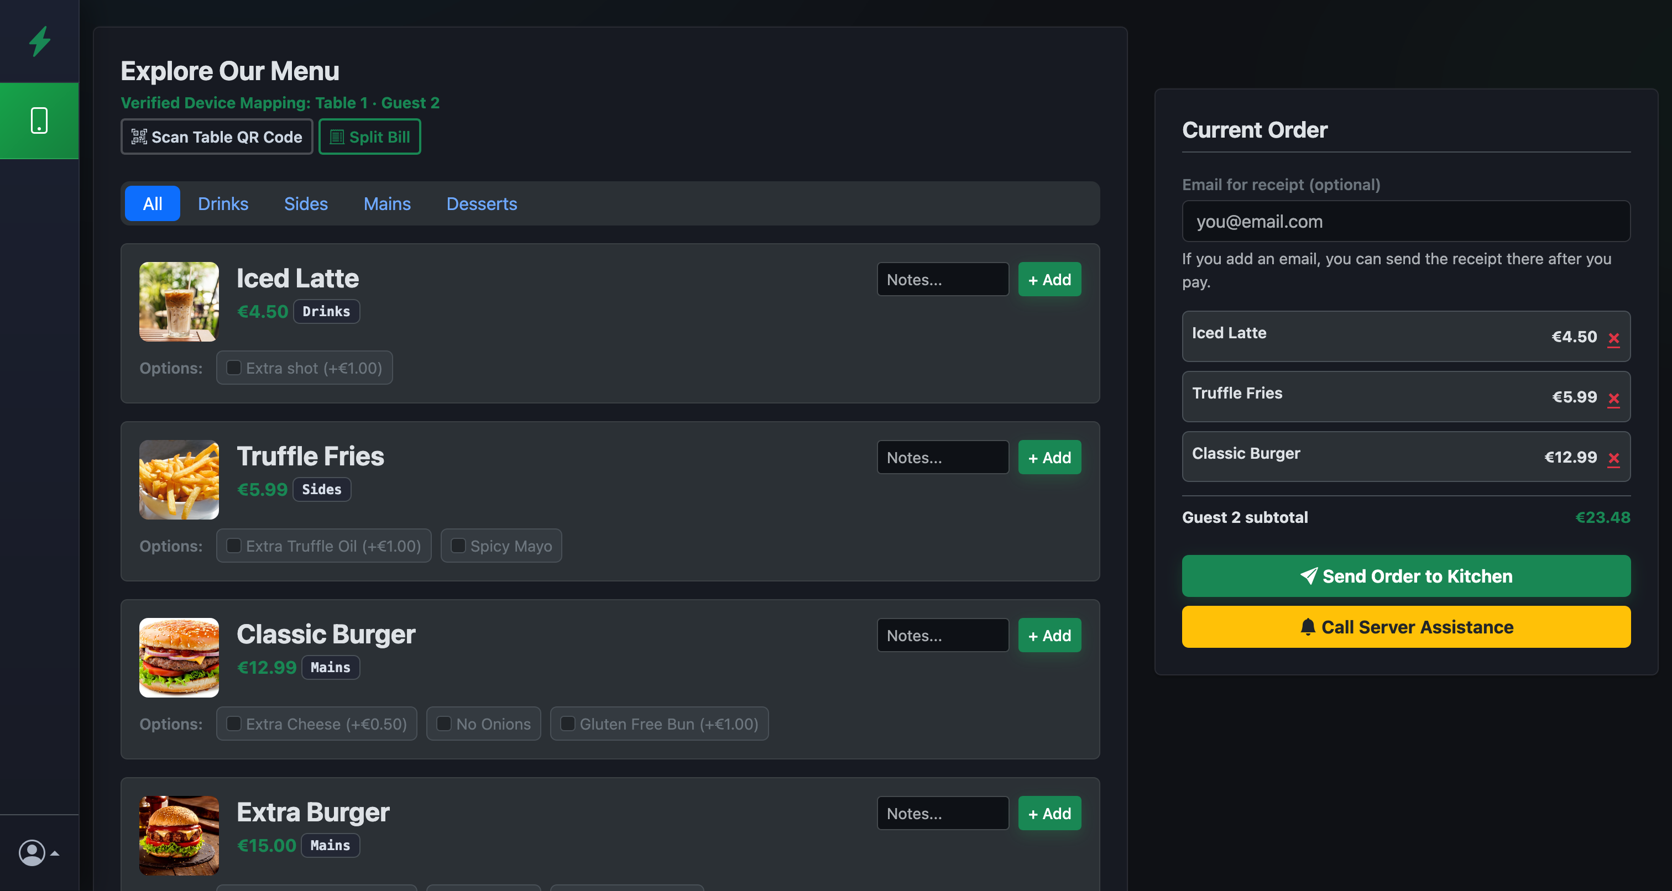Remove Iced Latte from current order
Image resolution: width=1672 pixels, height=891 pixels.
point(1613,338)
